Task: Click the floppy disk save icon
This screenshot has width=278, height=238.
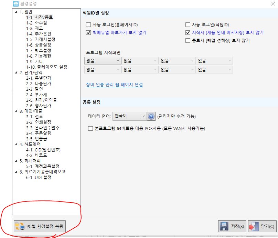Action: coord(224,226)
